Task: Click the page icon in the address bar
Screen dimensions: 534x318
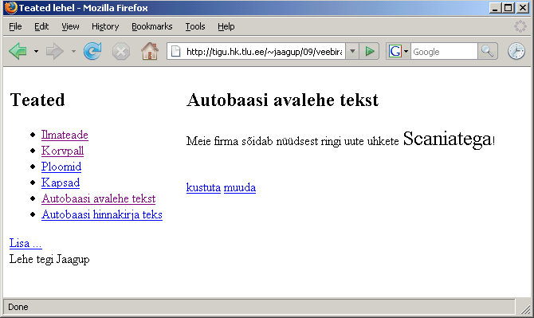Action: click(x=175, y=52)
